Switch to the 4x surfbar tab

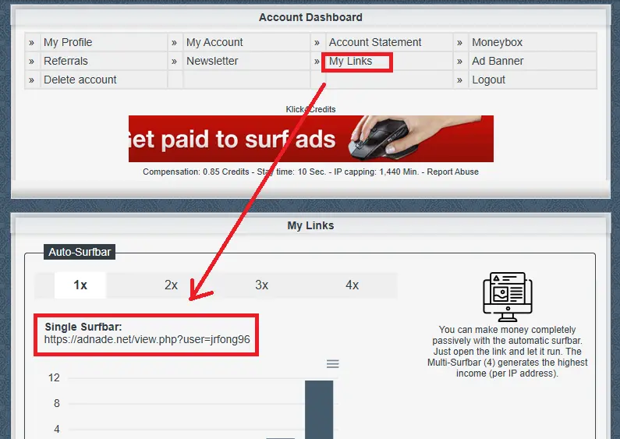[352, 285]
